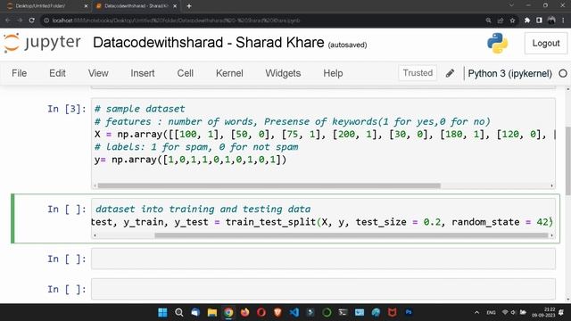Click horizontal scrollbar of the train_test_split cell
This screenshot has width=571, height=321.
[351, 235]
